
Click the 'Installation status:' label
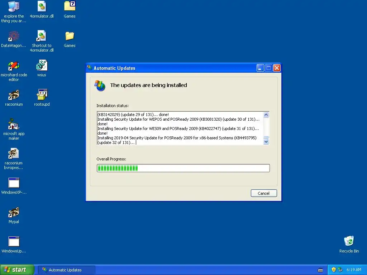113,106
